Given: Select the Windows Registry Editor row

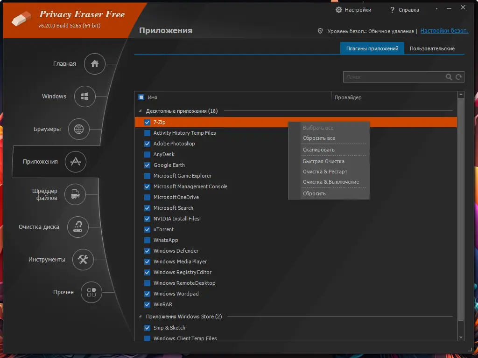Looking at the screenshot, I should tap(295, 272).
